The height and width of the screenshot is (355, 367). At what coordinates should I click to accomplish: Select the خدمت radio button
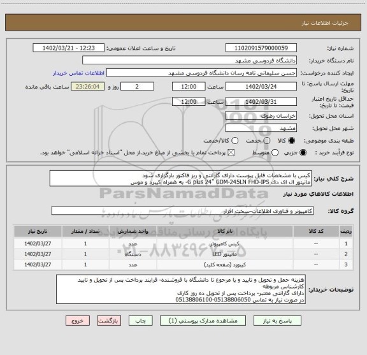(267, 141)
